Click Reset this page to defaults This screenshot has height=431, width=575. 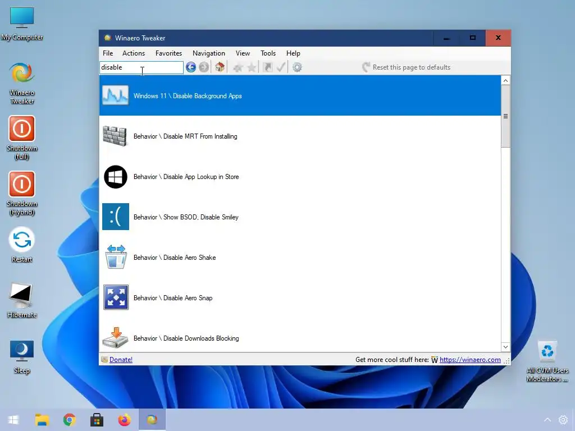click(x=406, y=67)
